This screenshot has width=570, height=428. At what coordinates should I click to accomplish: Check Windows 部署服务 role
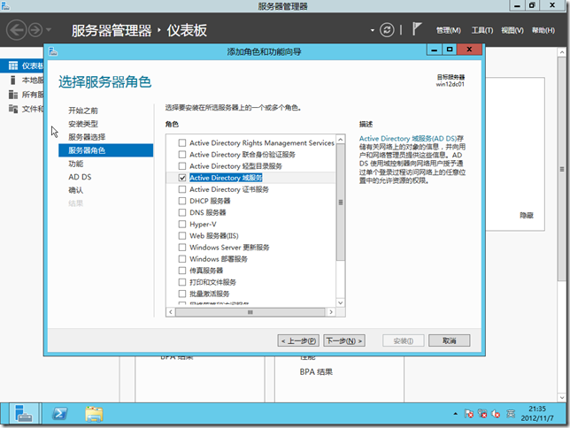pyautogui.click(x=182, y=259)
